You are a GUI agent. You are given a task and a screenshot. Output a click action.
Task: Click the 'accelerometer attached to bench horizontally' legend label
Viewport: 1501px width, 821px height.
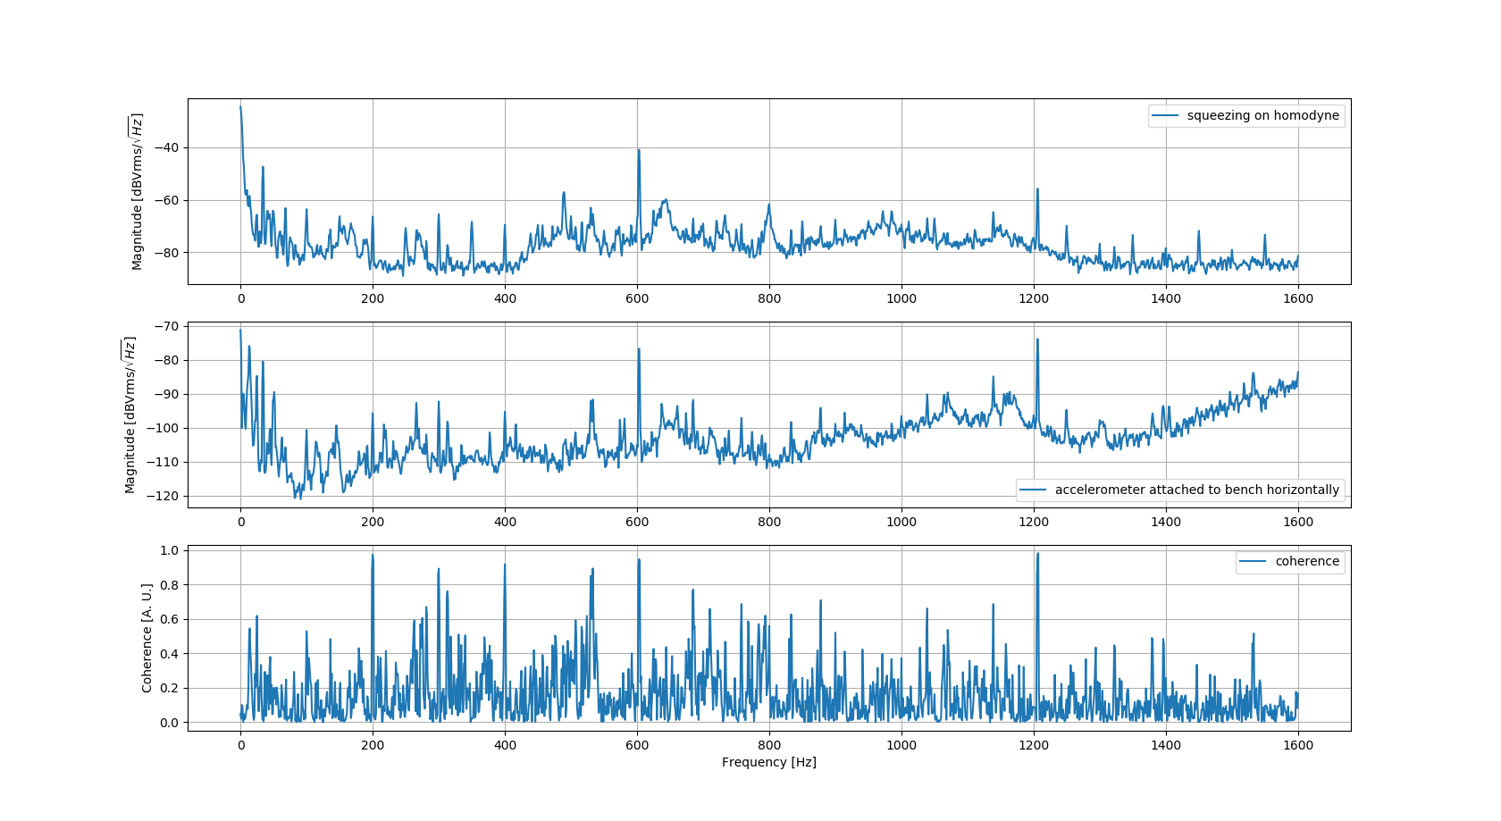(x=1196, y=490)
